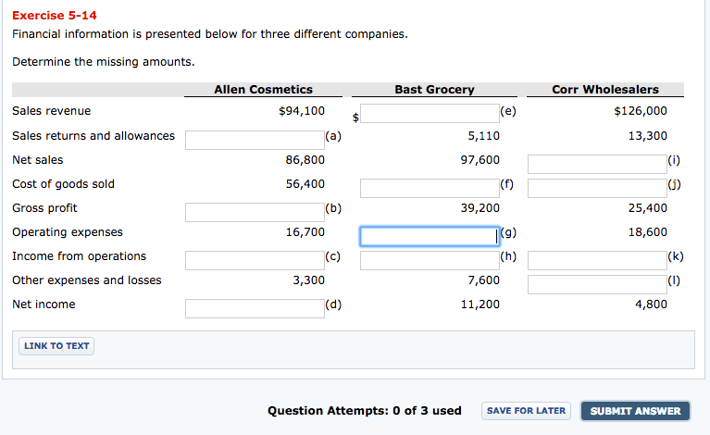The width and height of the screenshot is (710, 435).
Task: Click Bast Grocery Income from operations field (h)
Action: click(x=430, y=260)
